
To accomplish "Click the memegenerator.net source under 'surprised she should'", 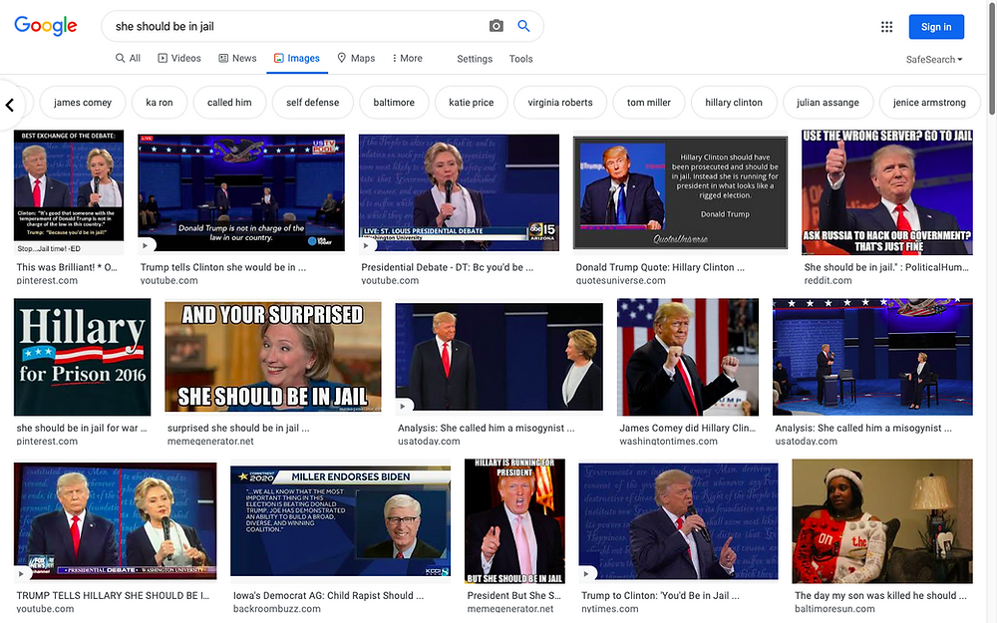I will (x=210, y=442).
